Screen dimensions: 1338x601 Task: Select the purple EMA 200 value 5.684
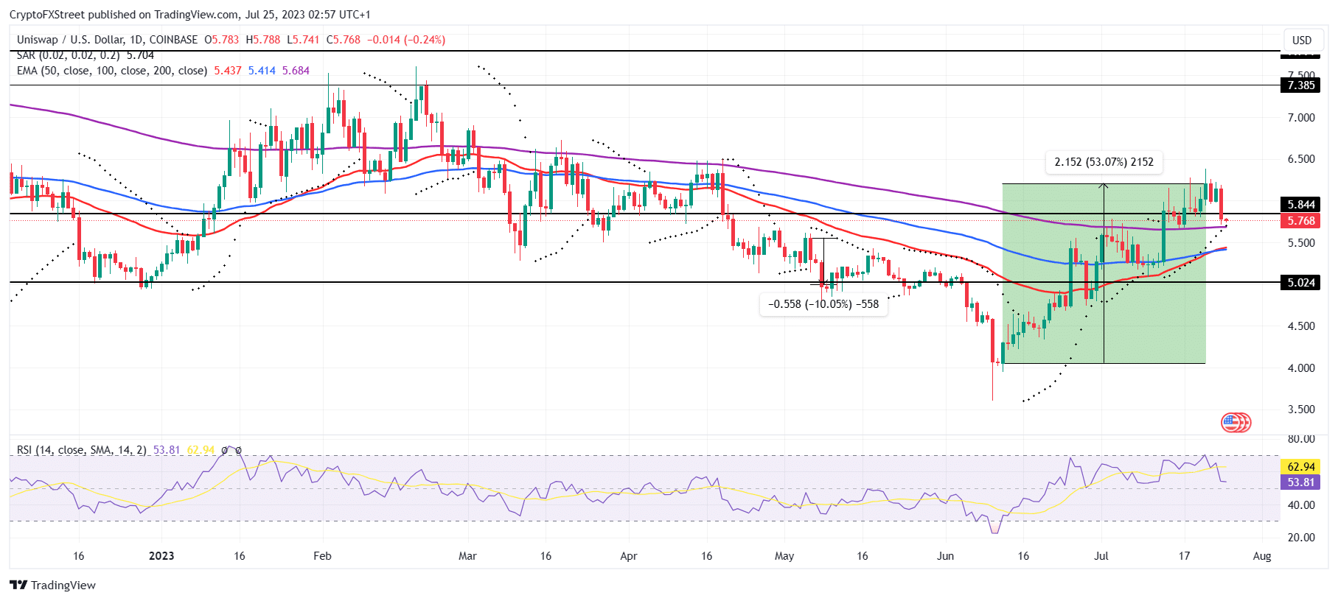tap(296, 71)
